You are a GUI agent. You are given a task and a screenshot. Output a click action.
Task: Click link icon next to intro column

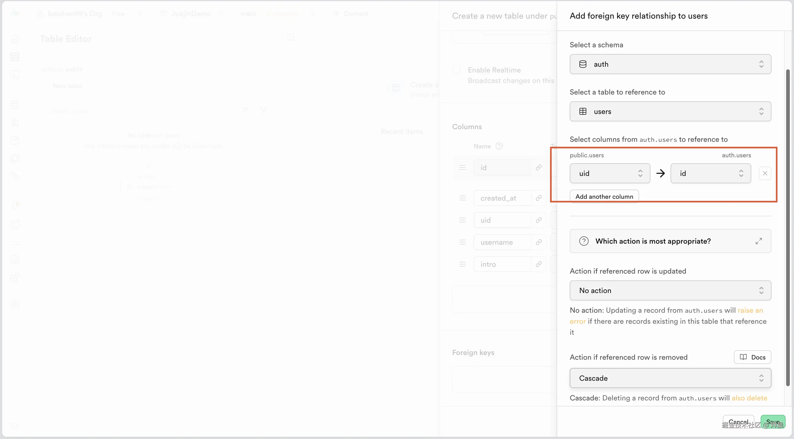539,264
